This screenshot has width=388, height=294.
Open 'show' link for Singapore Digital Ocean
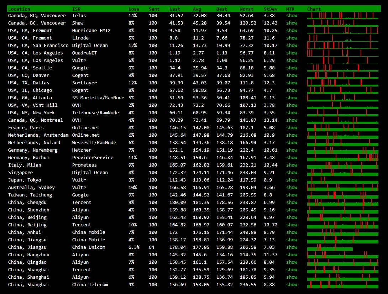(292, 173)
